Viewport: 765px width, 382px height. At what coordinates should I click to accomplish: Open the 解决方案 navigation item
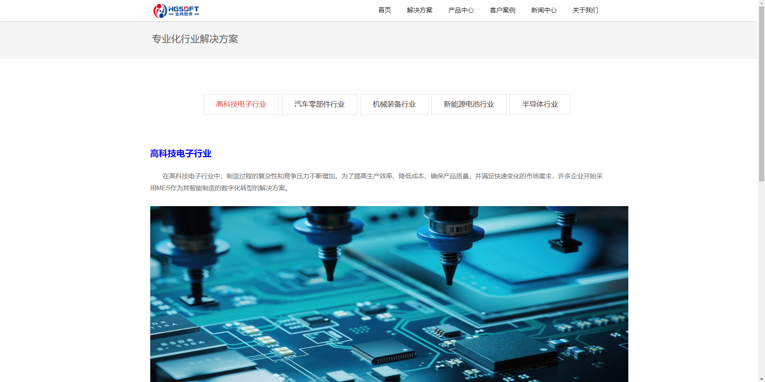420,10
